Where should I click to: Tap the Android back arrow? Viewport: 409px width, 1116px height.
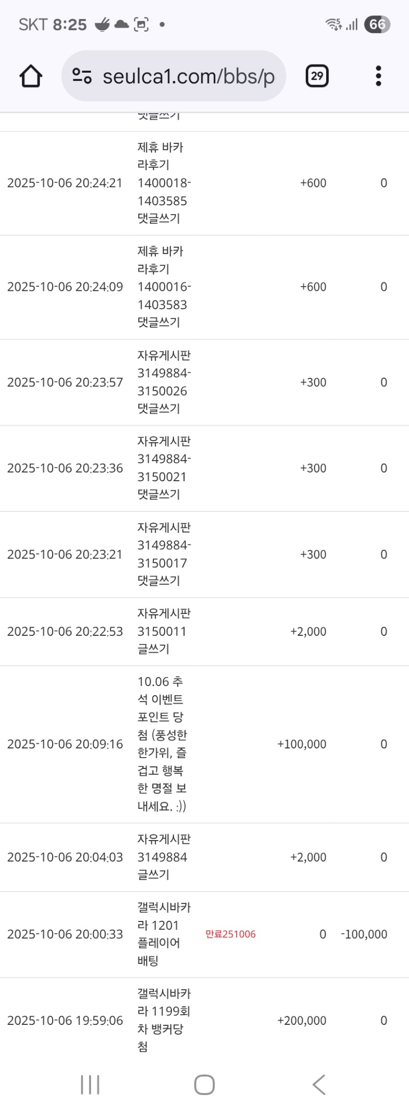(x=319, y=1084)
